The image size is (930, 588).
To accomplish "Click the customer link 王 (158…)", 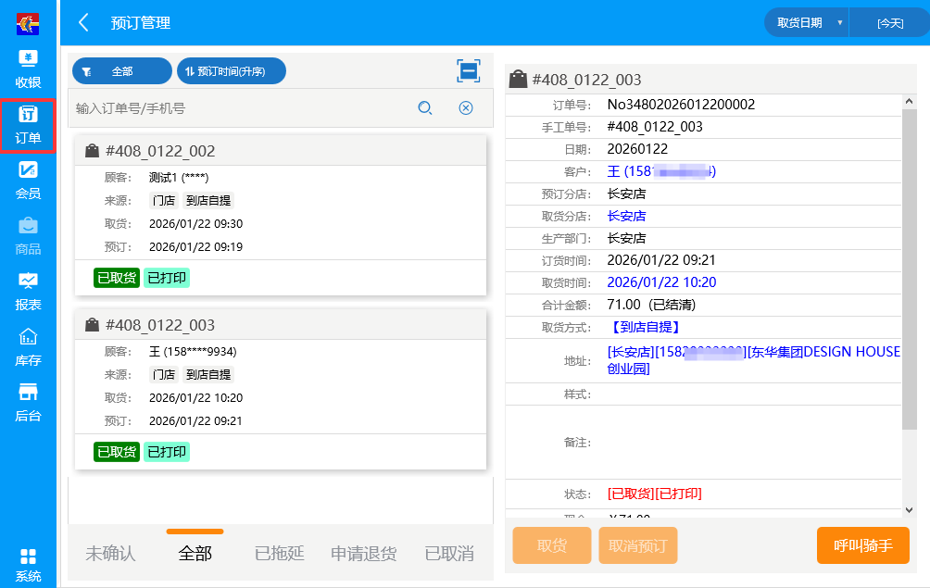I will [x=661, y=171].
